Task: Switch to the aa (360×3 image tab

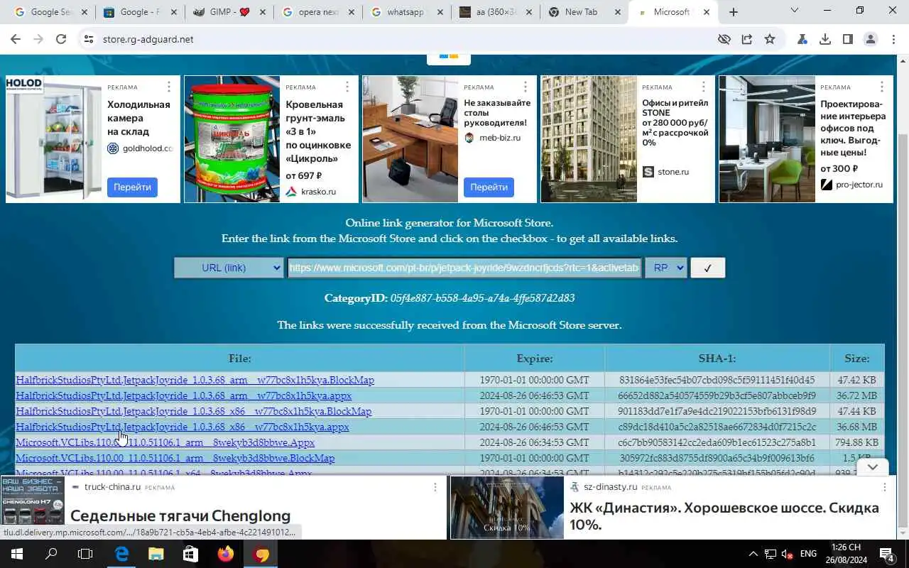Action: [496, 12]
